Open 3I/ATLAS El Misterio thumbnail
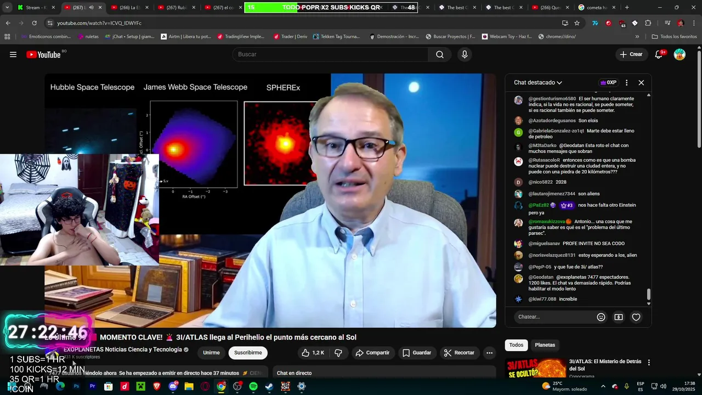Screen dimensions: 702x395 pyautogui.click(x=535, y=369)
